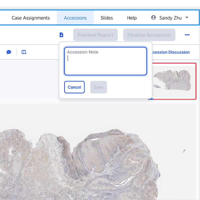
Task: Expand the user dropdown arrow
Action: pos(187,17)
